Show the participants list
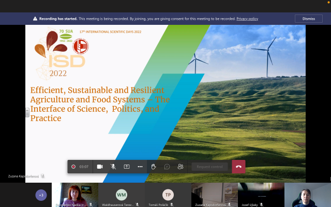 coord(180,167)
